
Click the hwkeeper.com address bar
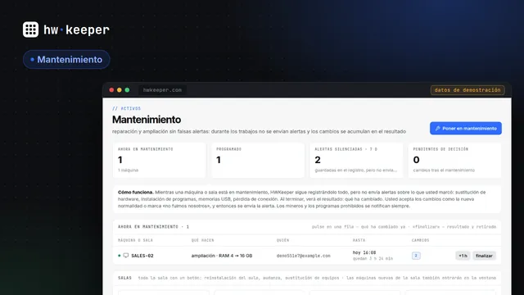pos(162,90)
